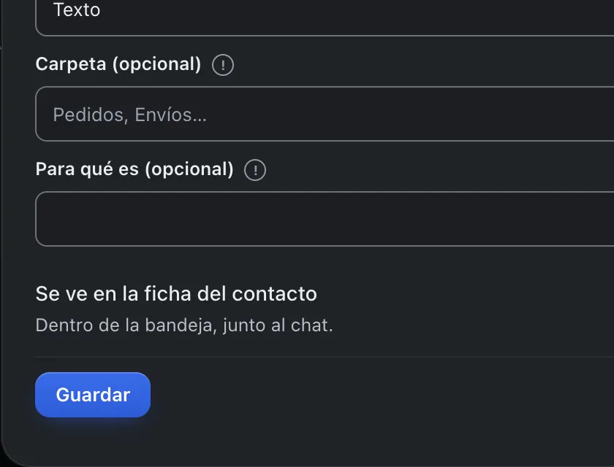The height and width of the screenshot is (467, 614).
Task: Click the Carpeta (opcional) label
Action: pyautogui.click(x=118, y=64)
